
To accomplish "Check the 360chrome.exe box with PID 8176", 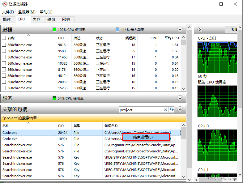I will coord(4,70).
